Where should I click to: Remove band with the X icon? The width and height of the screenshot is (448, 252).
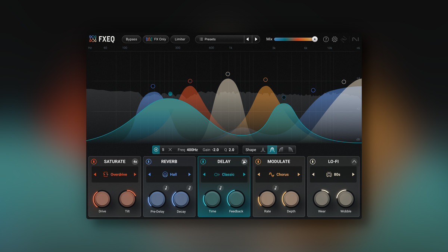tap(170, 150)
